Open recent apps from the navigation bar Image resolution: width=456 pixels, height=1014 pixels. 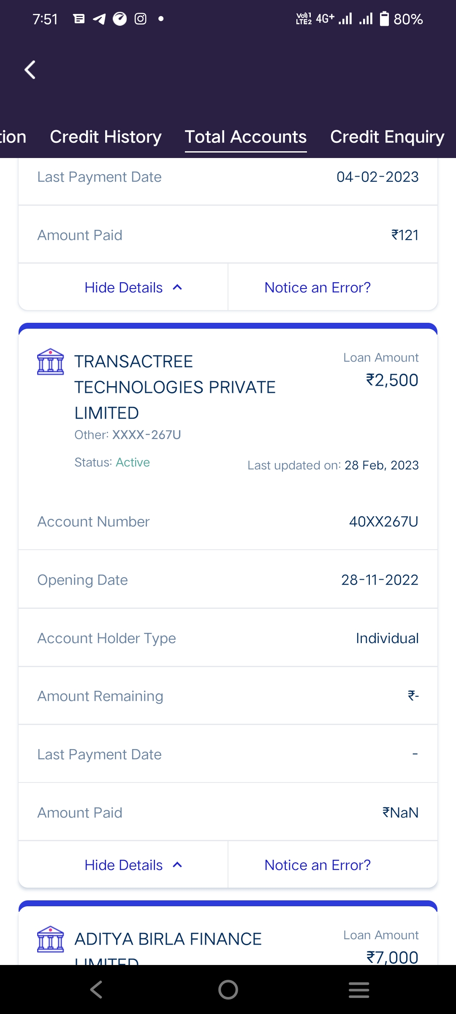359,989
